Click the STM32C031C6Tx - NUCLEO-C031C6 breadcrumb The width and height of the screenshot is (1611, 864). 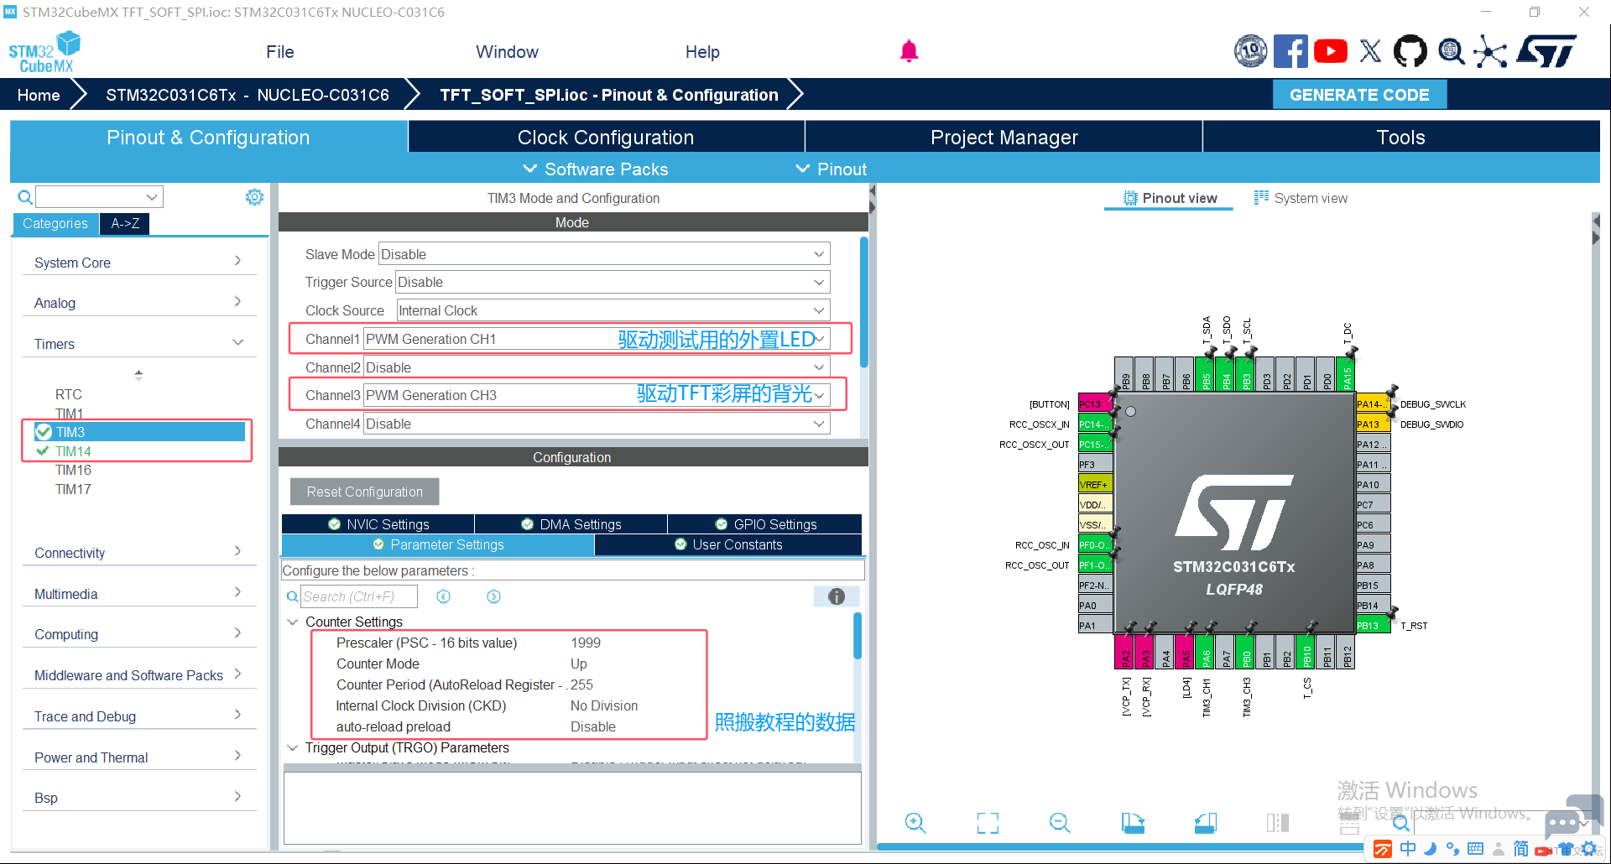coord(248,95)
